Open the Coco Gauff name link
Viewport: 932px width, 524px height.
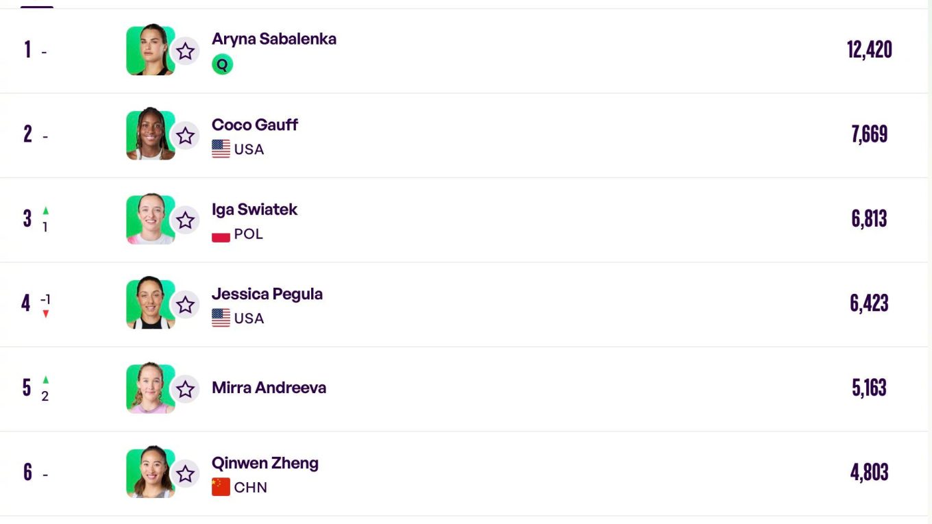[255, 125]
